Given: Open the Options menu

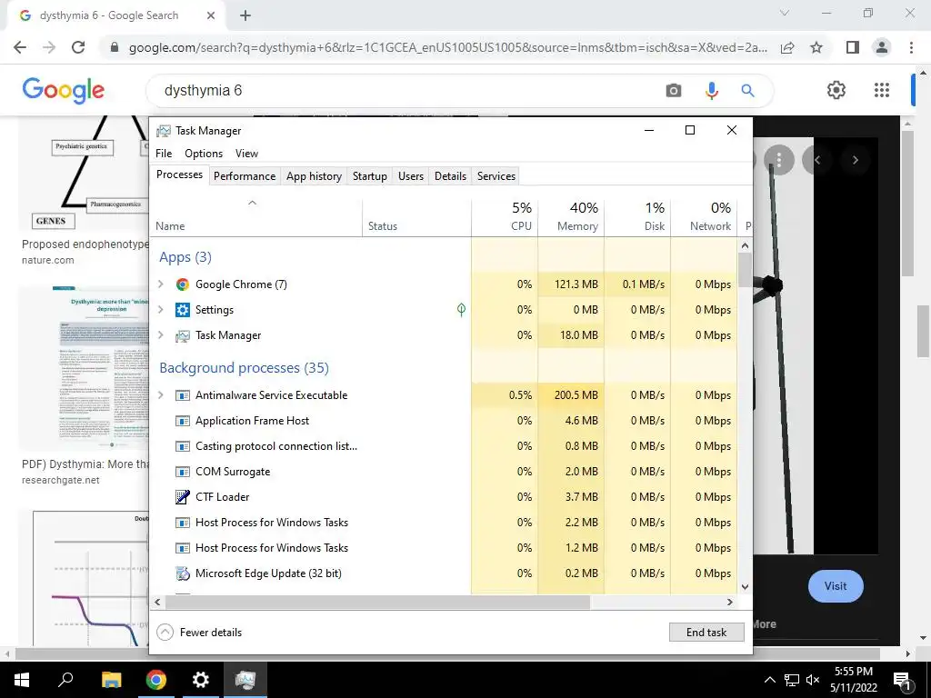Looking at the screenshot, I should 204,153.
